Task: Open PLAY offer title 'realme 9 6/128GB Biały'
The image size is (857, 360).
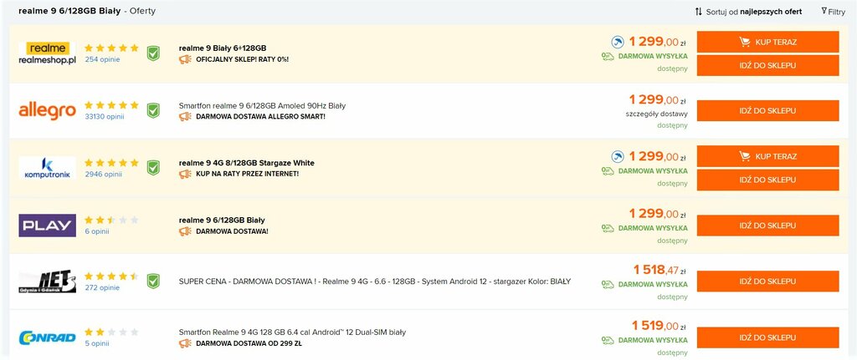Action: [x=222, y=221]
